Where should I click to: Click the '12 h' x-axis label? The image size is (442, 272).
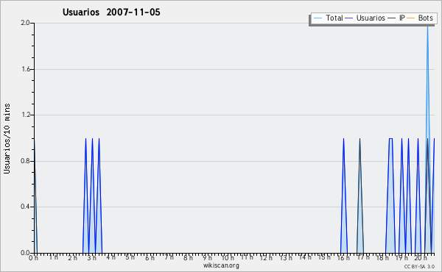[266, 258]
